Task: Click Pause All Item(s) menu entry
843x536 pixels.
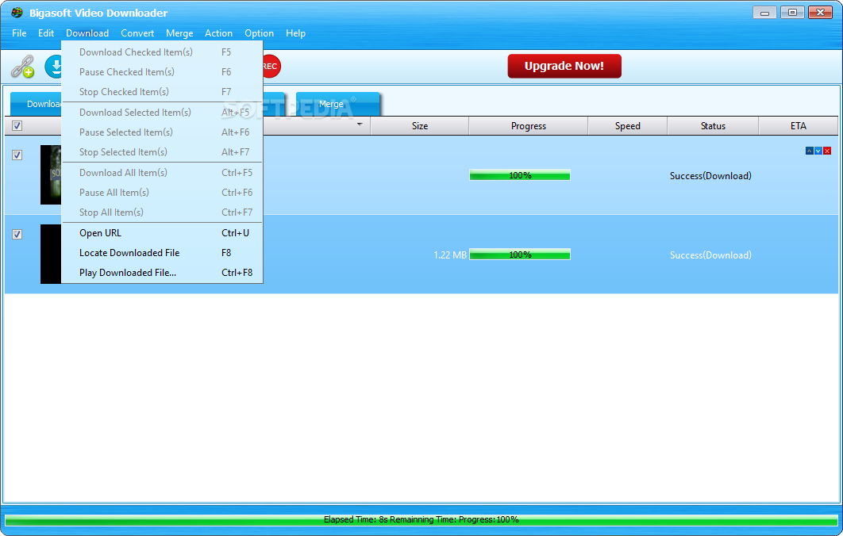Action: pos(163,192)
